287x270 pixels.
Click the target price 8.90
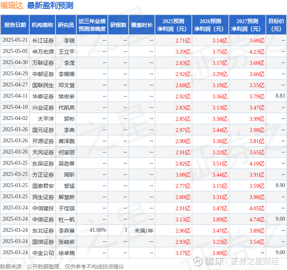(x=280, y=185)
